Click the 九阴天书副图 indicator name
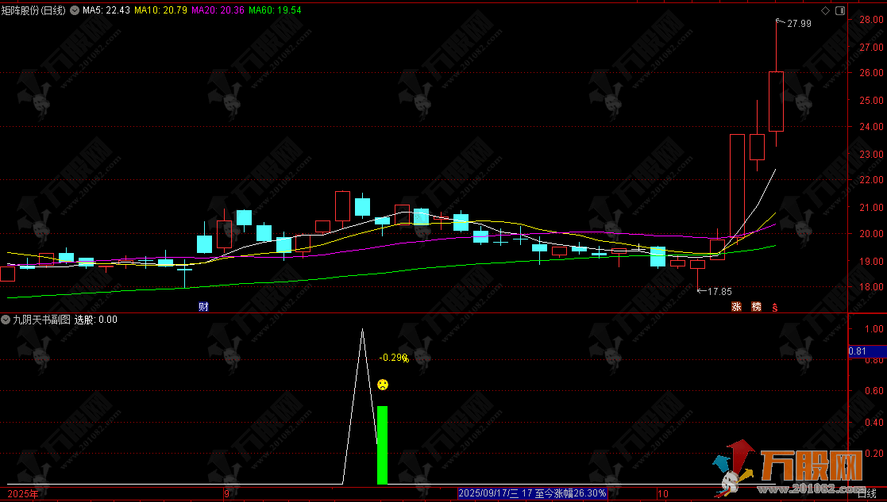887x502 pixels. (x=42, y=320)
